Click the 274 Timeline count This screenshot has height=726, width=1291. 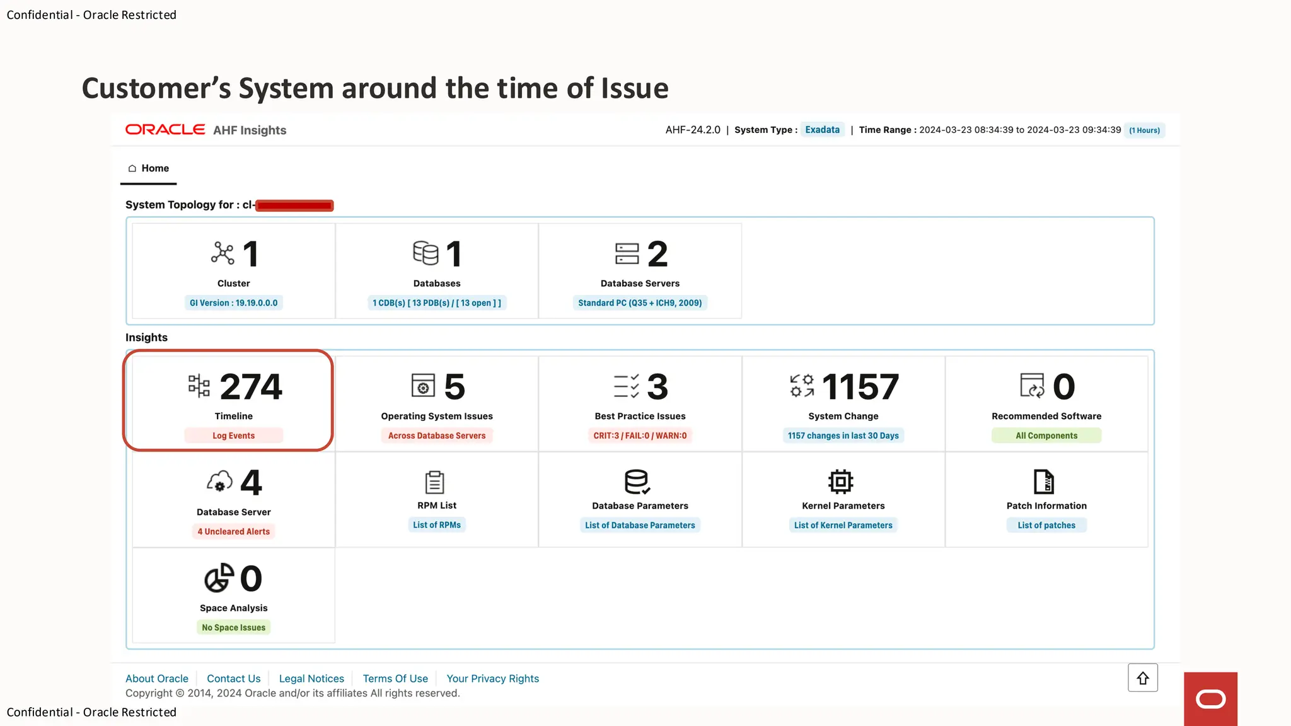coord(251,386)
